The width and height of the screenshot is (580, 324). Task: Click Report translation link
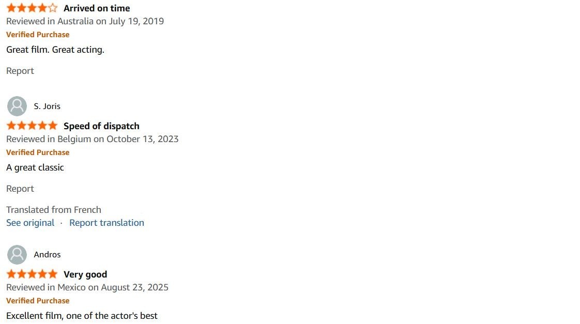coord(106,223)
